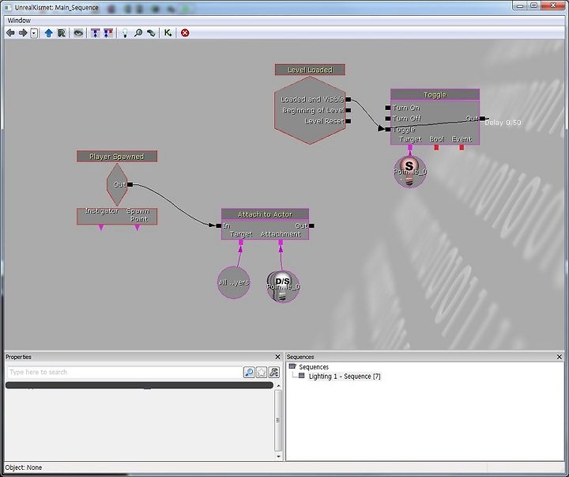569x477 pixels.
Task: Maximize the UnrealKismet window
Action: tap(533, 5)
